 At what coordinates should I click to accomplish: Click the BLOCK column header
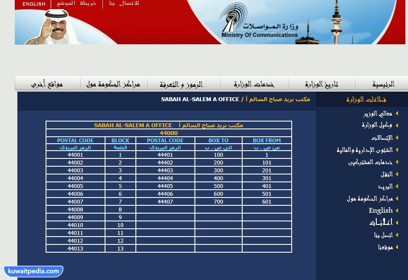pyautogui.click(x=120, y=141)
